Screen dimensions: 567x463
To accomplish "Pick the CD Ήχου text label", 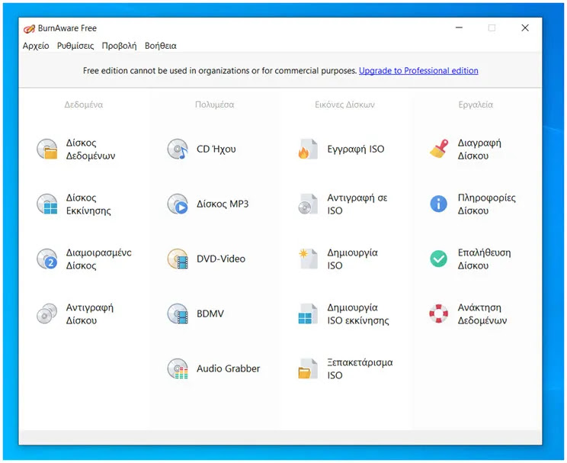I will click(216, 150).
